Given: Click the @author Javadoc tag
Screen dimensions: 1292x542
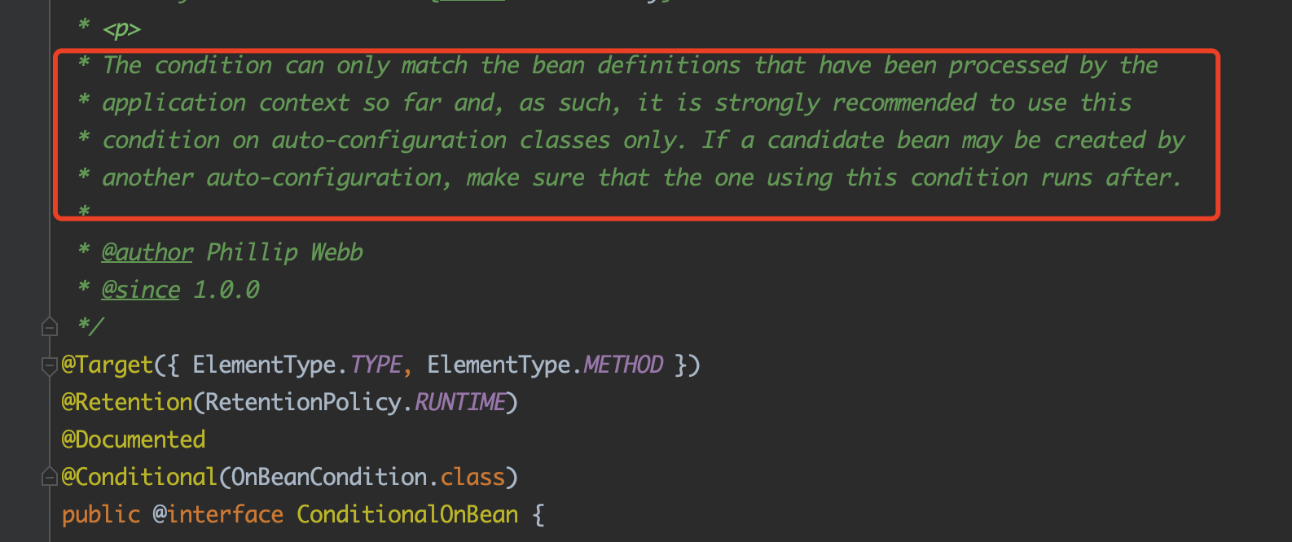Looking at the screenshot, I should pyautogui.click(x=147, y=252).
